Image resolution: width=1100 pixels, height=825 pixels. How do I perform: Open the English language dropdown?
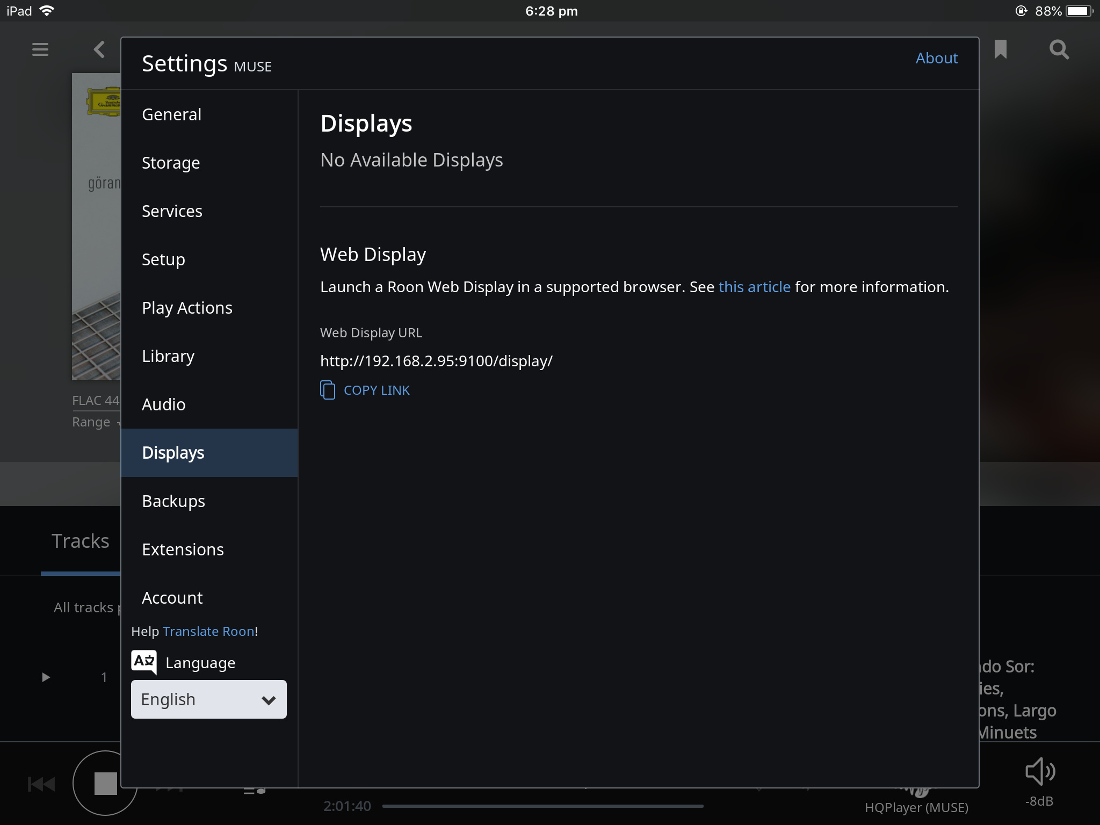[208, 699]
